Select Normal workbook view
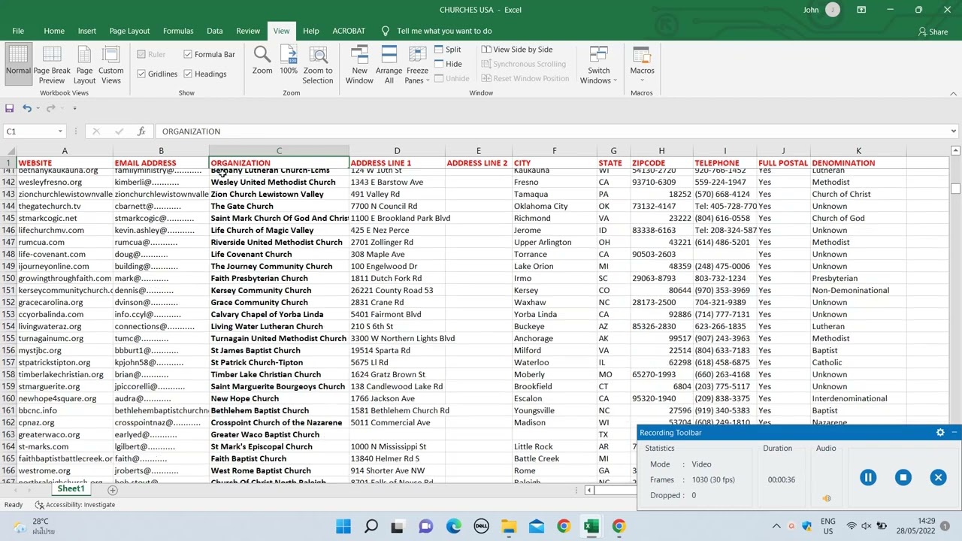Screen dimensions: 962x541 coord(18,65)
